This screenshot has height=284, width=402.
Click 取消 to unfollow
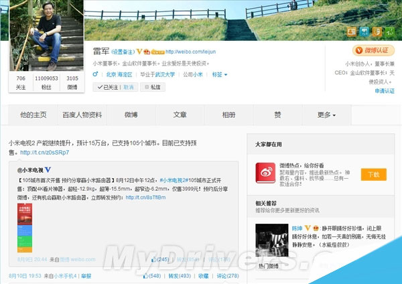129,87
